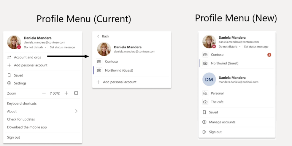Image resolution: width=292 pixels, height=146 pixels.
Task: Click the Sign out door icon
Action: pos(204,132)
